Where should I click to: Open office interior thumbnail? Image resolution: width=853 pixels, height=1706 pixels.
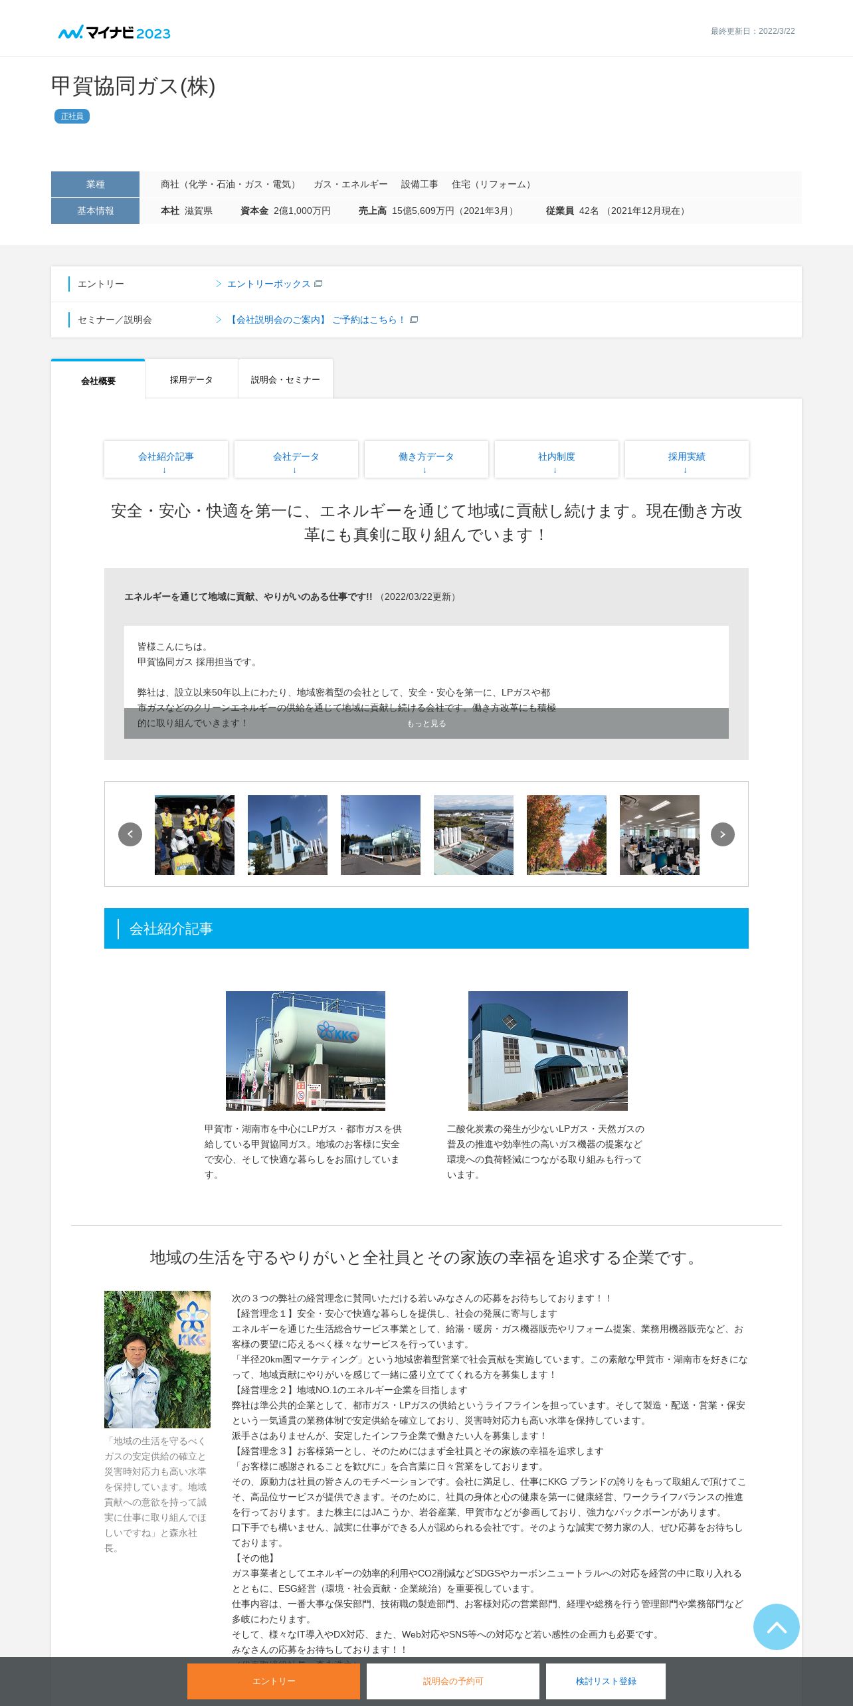pos(660,835)
